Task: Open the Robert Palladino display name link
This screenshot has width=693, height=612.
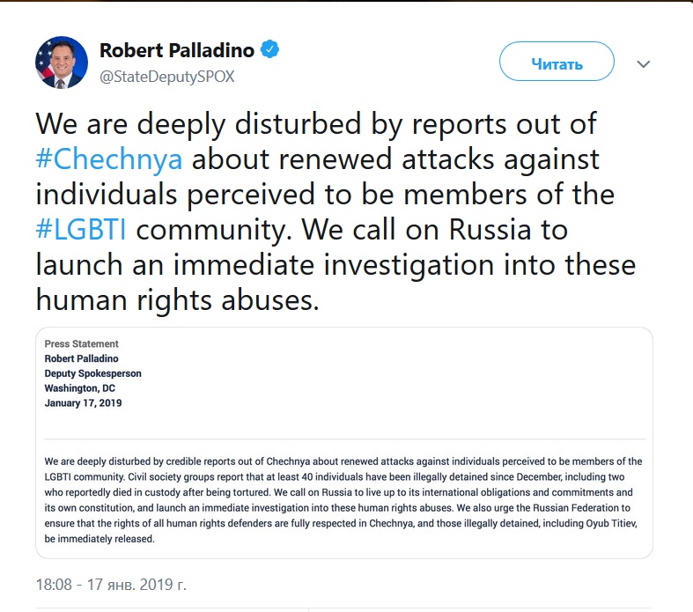Action: click(176, 50)
